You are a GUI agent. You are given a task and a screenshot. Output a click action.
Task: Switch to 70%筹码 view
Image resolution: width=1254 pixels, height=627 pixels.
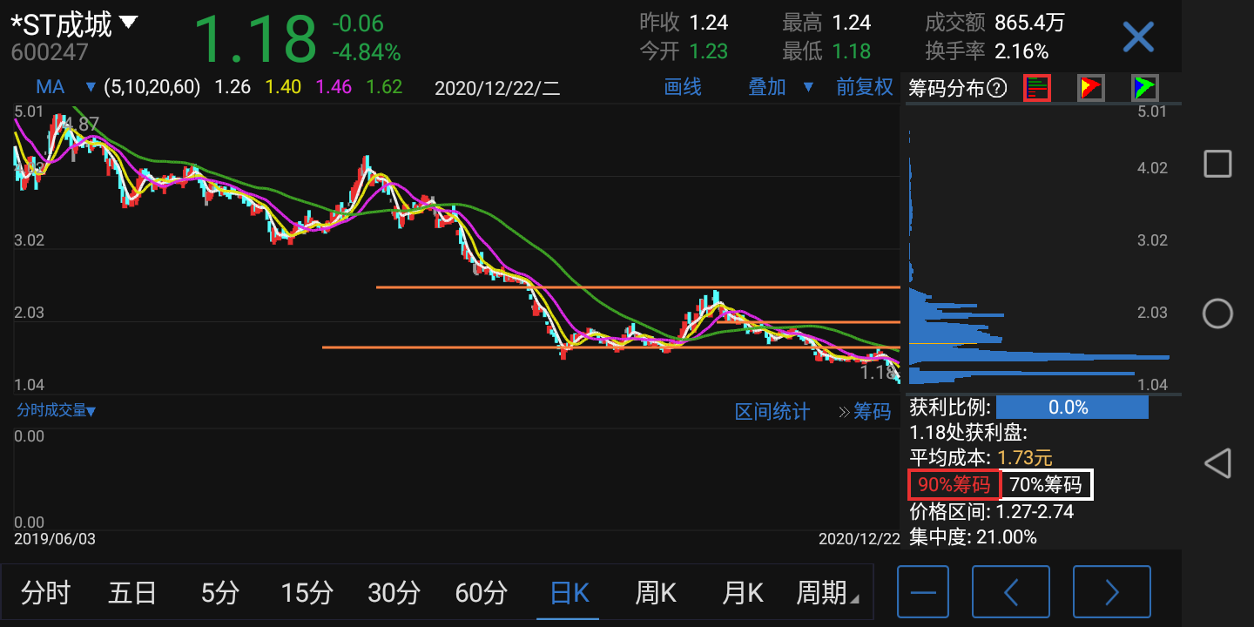[x=1046, y=484]
